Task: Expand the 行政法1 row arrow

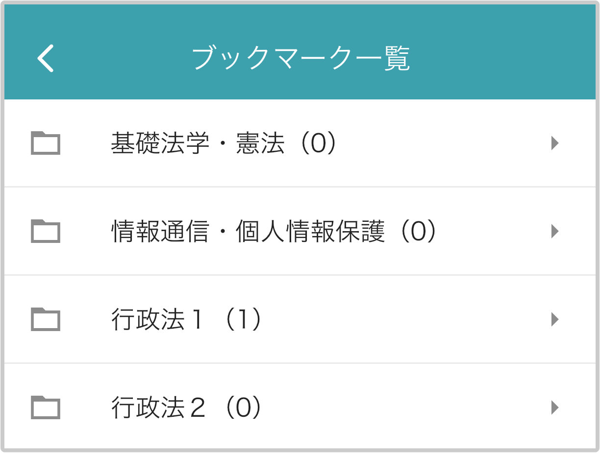Action: tap(555, 319)
